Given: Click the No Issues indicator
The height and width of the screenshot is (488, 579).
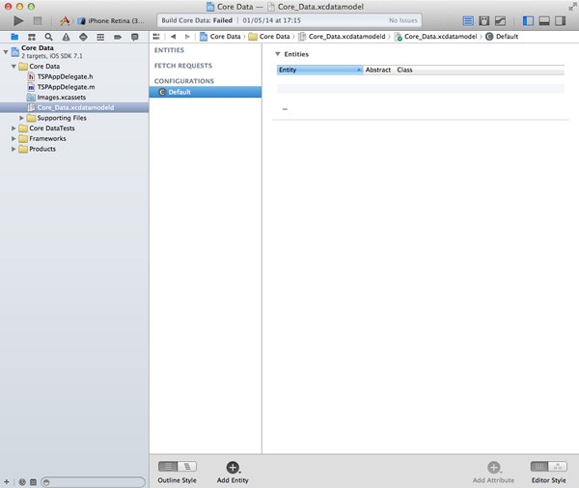Looking at the screenshot, I should pyautogui.click(x=402, y=20).
